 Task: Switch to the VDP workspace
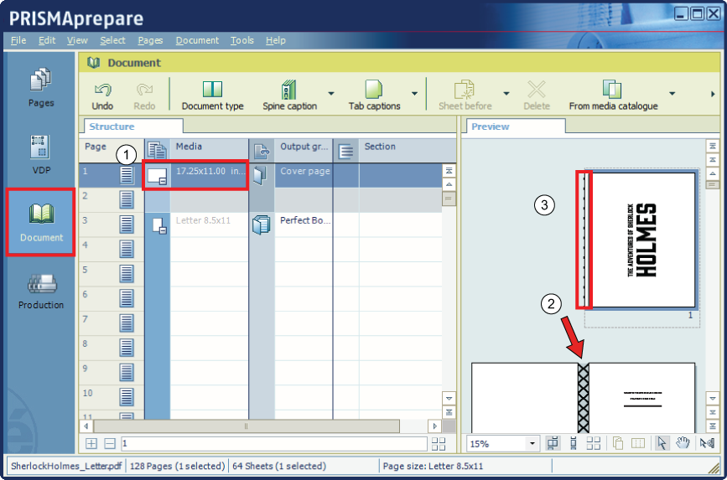(x=41, y=154)
